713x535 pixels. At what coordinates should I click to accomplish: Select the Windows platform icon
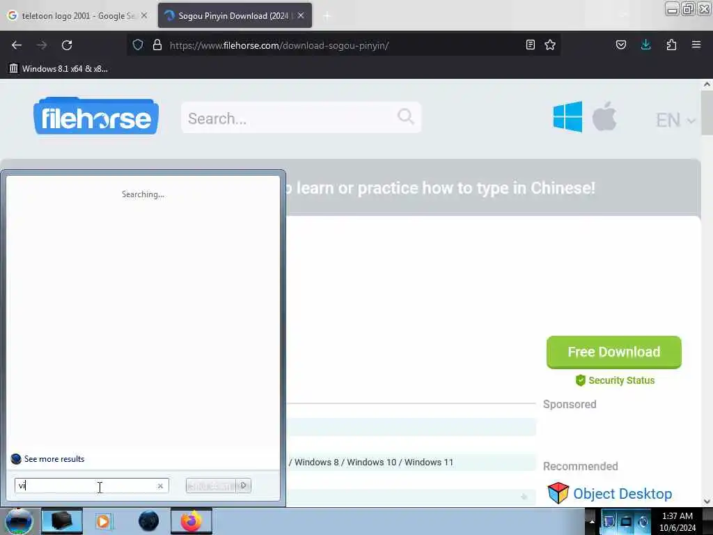point(567,116)
